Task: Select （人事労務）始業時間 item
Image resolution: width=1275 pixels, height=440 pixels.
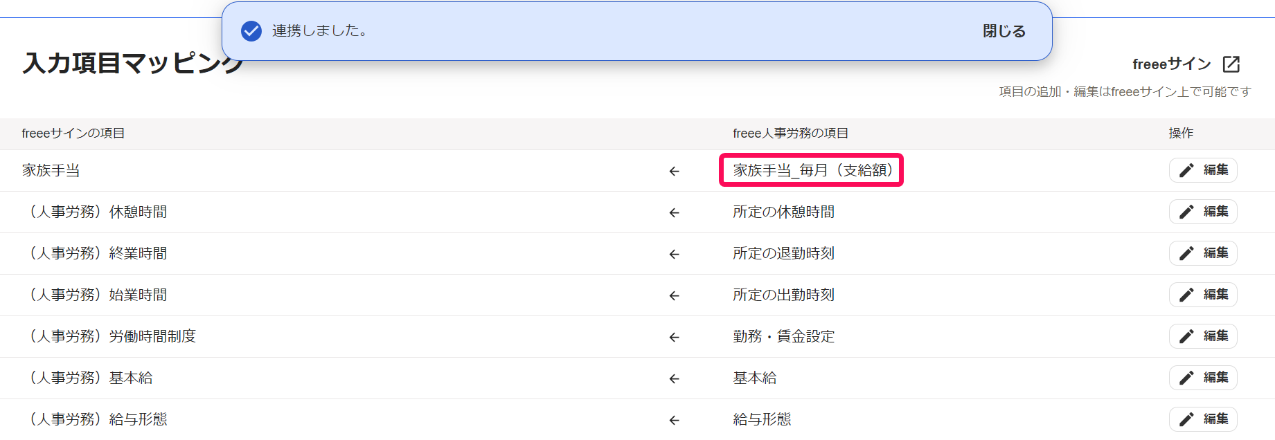Action: click(95, 295)
